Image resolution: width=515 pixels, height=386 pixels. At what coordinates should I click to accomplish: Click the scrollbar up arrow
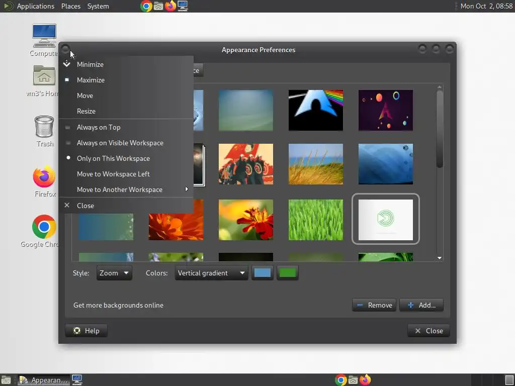[440, 87]
